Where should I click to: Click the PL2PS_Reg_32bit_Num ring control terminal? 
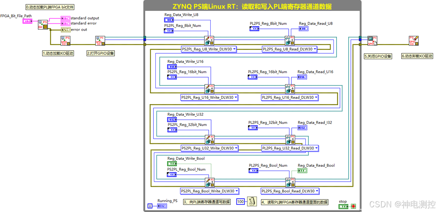point(253,128)
